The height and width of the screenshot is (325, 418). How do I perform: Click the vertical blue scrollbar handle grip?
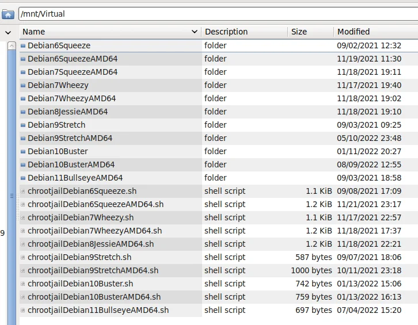(12, 196)
